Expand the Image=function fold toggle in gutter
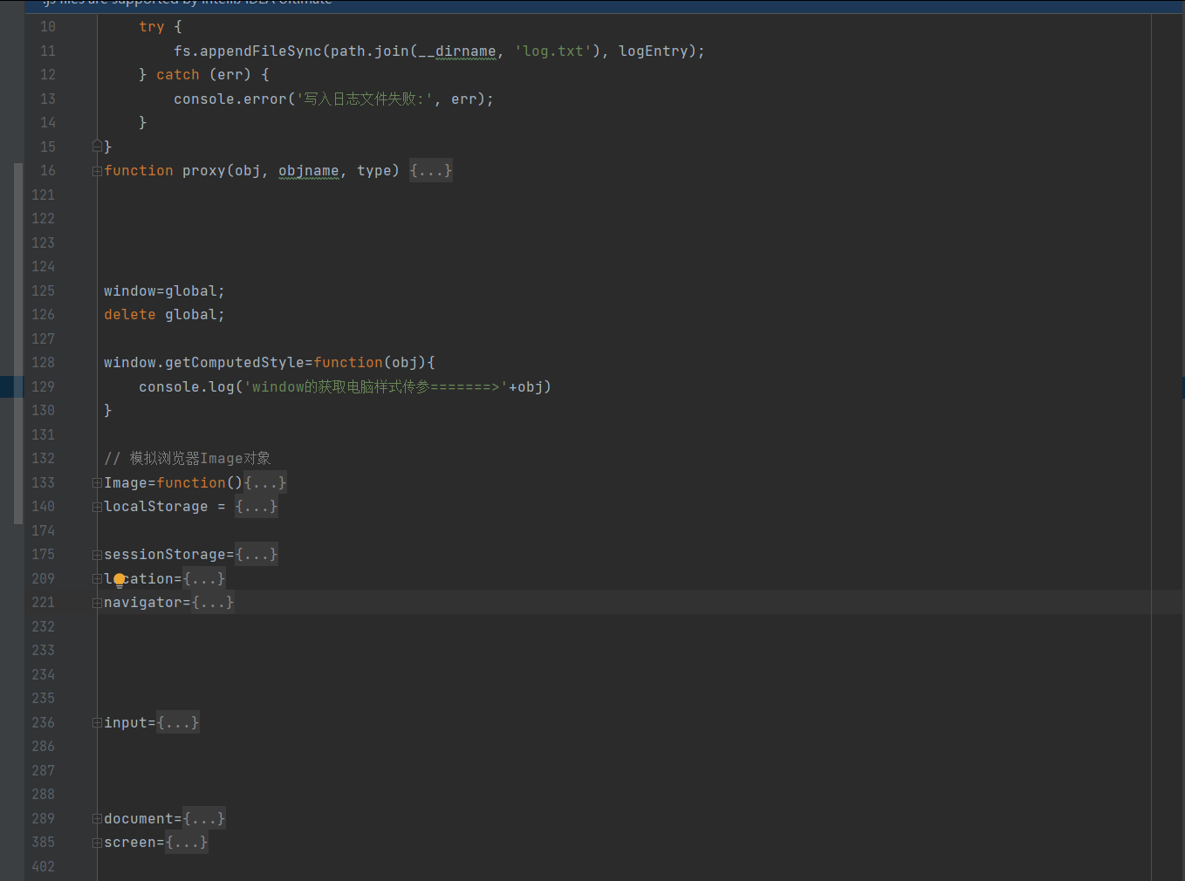 pos(97,483)
